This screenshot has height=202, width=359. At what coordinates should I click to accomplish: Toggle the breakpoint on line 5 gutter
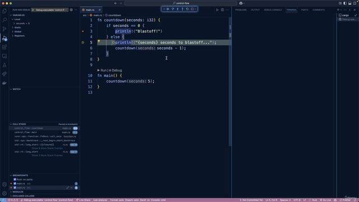(83, 43)
